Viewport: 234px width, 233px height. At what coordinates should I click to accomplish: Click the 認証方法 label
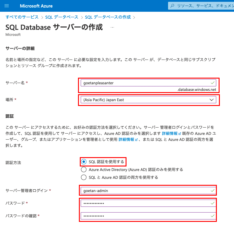(x=13, y=163)
